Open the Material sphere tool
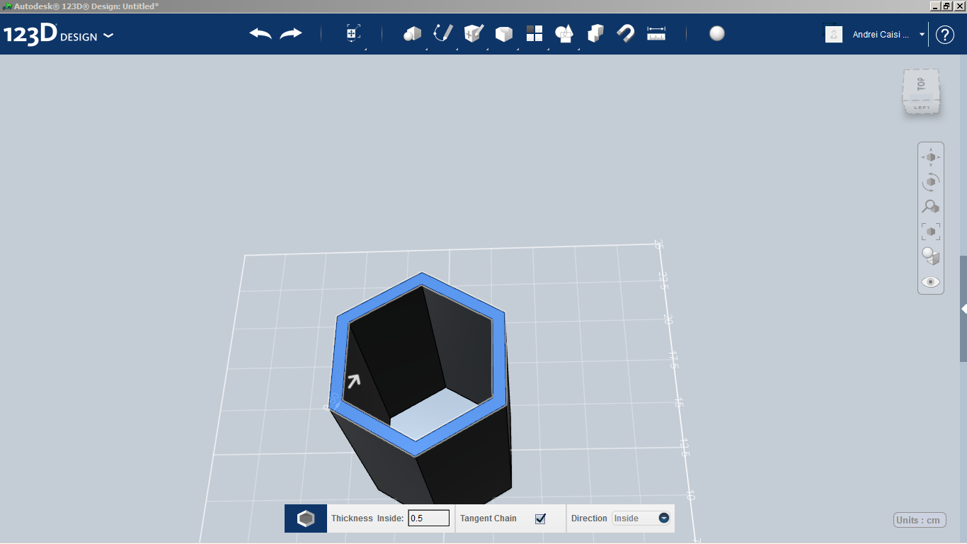The image size is (967, 544). coord(717,33)
